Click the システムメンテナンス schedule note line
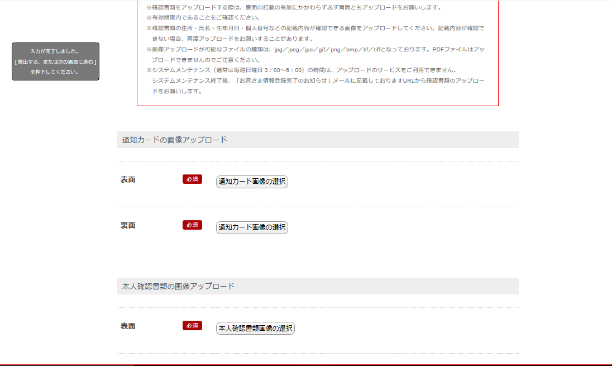The image size is (612, 366). pos(302,70)
